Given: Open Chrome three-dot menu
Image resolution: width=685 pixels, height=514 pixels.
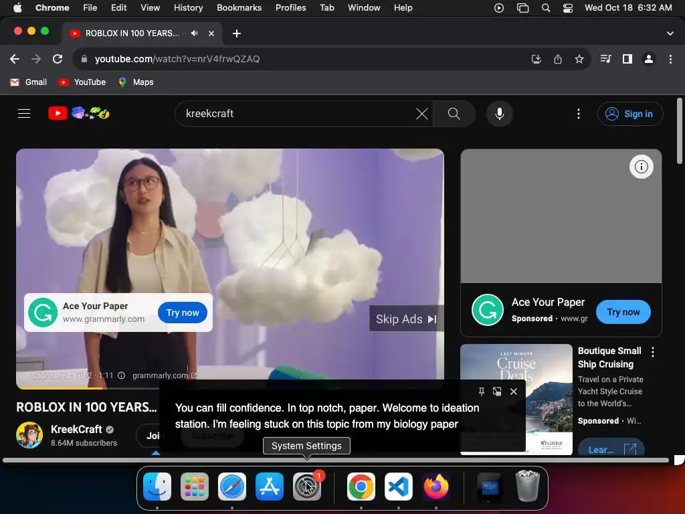Looking at the screenshot, I should (670, 59).
